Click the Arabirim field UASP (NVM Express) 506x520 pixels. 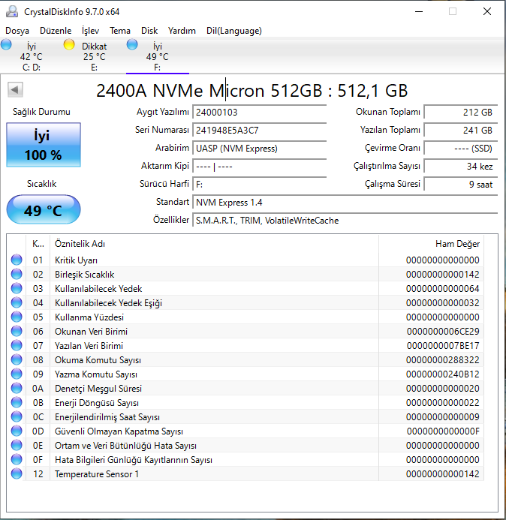[x=260, y=148]
